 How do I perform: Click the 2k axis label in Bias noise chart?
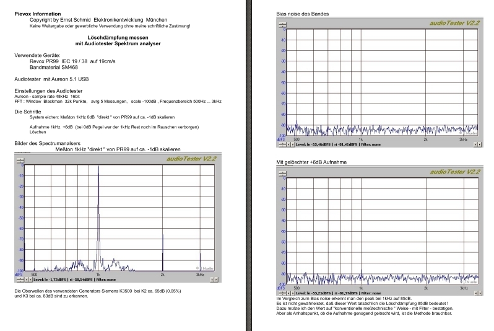click(x=426, y=139)
